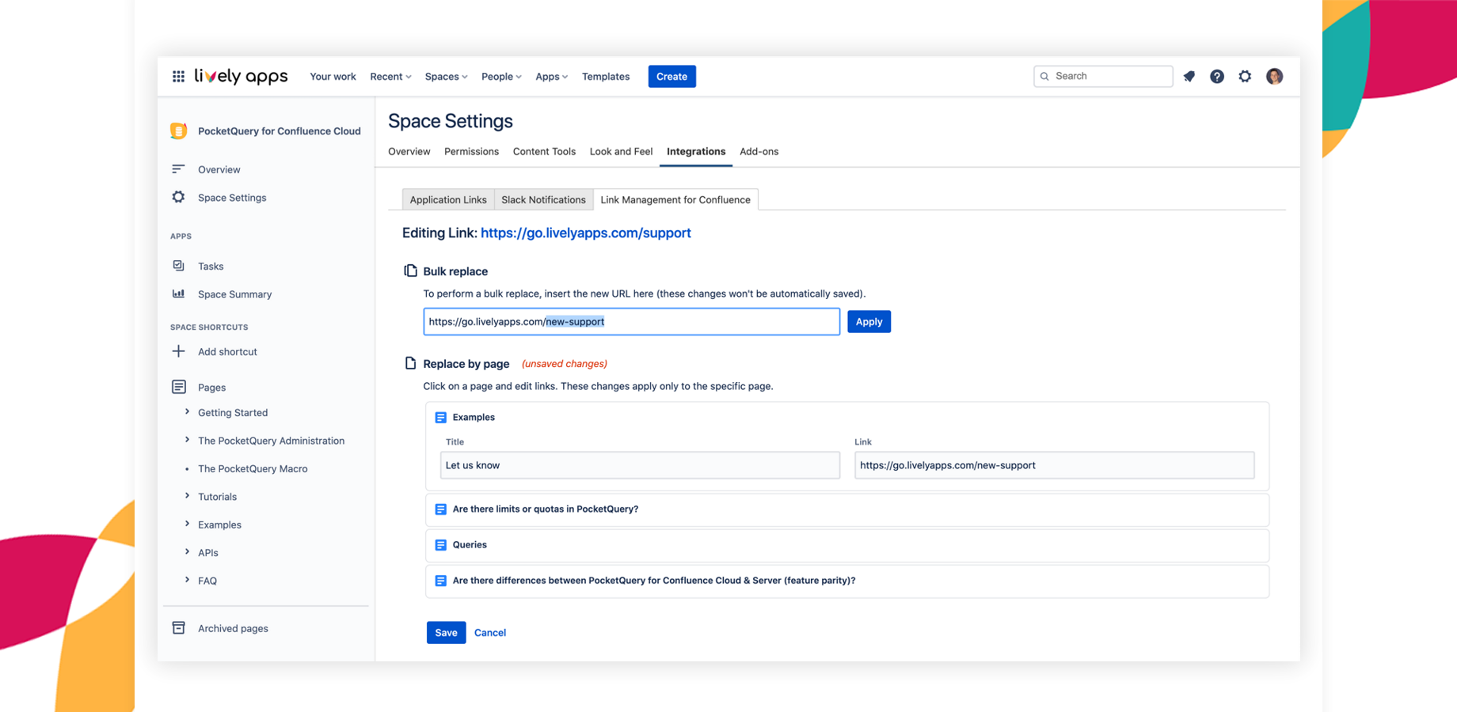Click the Search input field
This screenshot has width=1457, height=712.
pos(1103,75)
